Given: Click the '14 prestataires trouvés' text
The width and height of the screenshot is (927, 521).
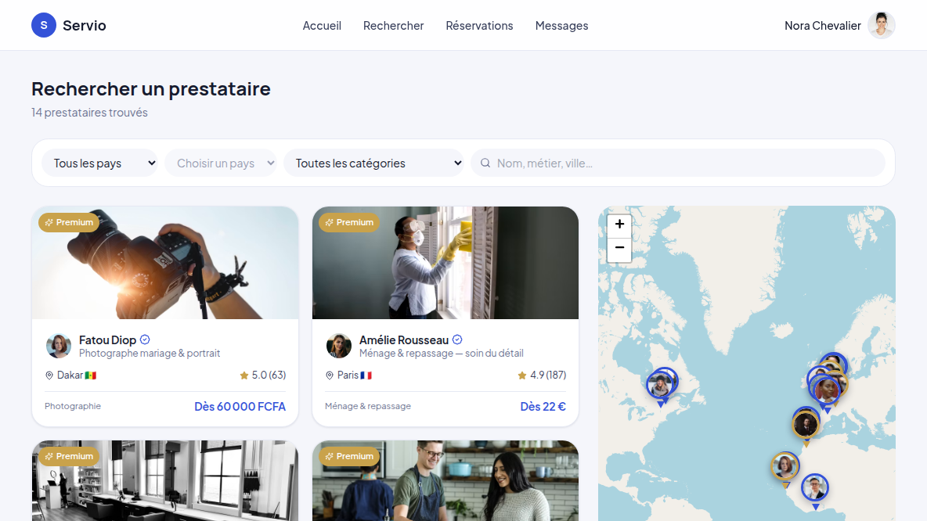Looking at the screenshot, I should pyautogui.click(x=89, y=112).
